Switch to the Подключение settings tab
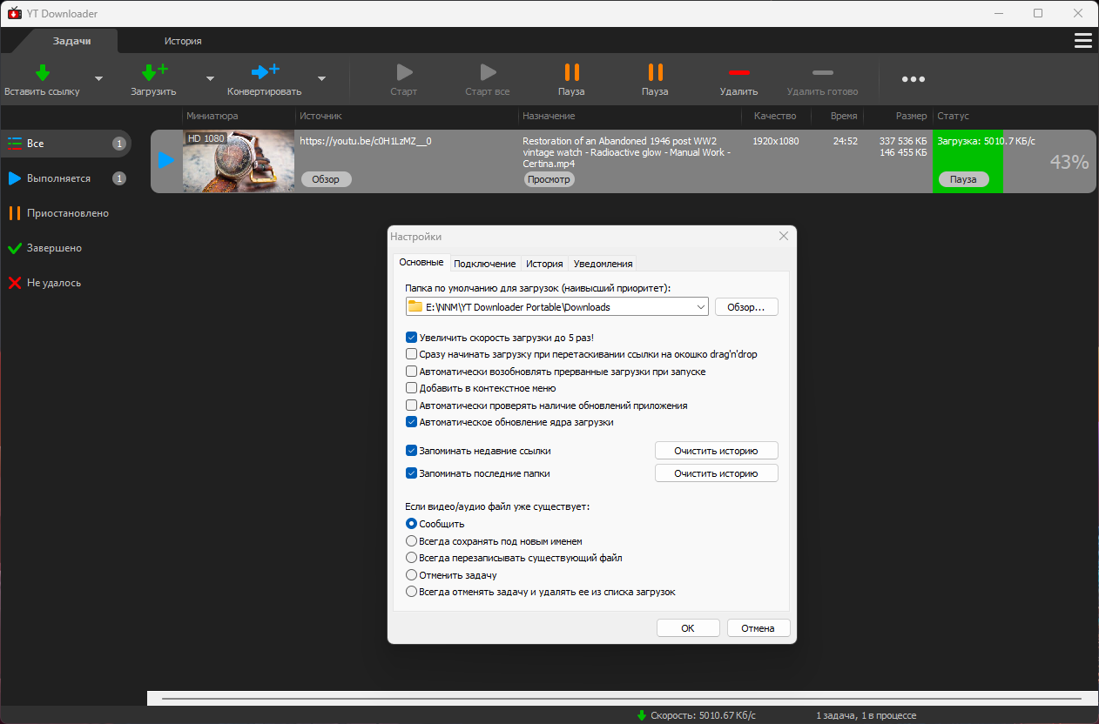 pyautogui.click(x=485, y=264)
